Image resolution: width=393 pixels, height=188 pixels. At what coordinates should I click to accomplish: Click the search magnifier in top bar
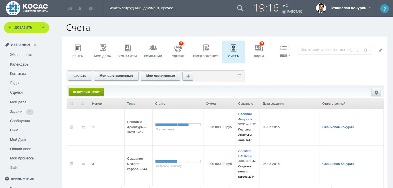240,8
